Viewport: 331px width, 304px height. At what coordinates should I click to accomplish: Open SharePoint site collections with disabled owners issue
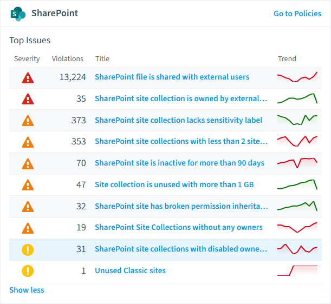click(181, 249)
